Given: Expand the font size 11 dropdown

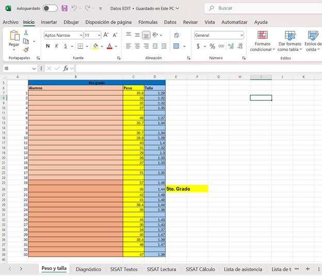Looking at the screenshot, I should (99, 35).
